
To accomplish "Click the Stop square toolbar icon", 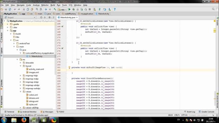I will 90,9.
